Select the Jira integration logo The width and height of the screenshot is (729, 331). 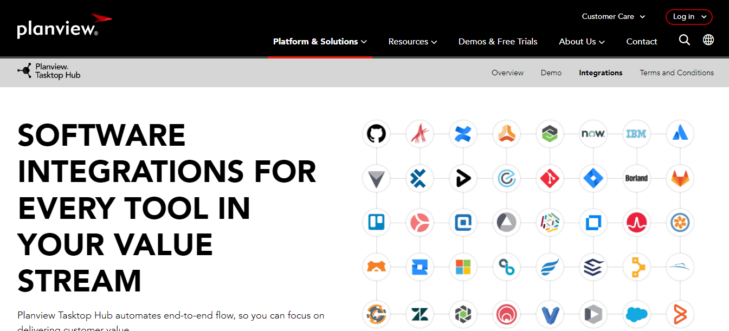[x=593, y=179]
